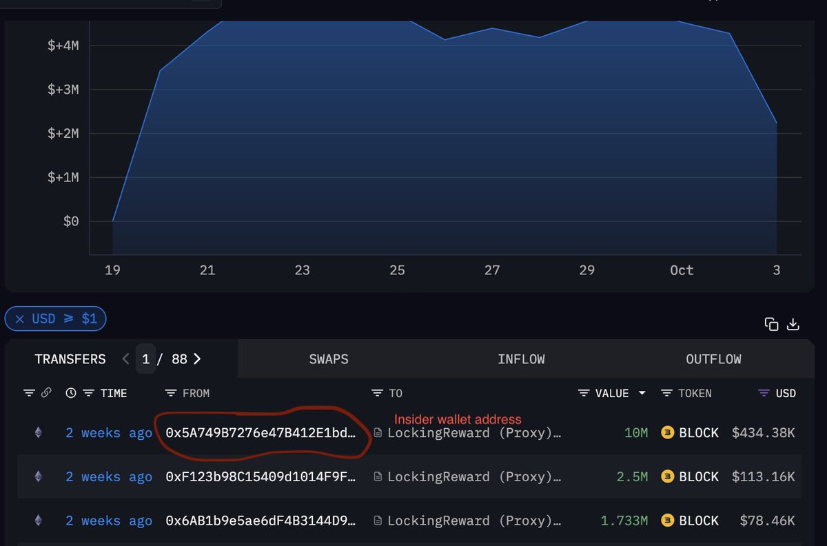This screenshot has width=827, height=546.
Task: Click the clock icon next to TIME
Action: tap(70, 393)
